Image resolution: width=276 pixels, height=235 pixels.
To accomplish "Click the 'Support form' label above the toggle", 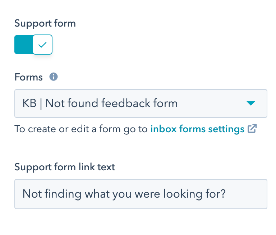I will pos(45,24).
